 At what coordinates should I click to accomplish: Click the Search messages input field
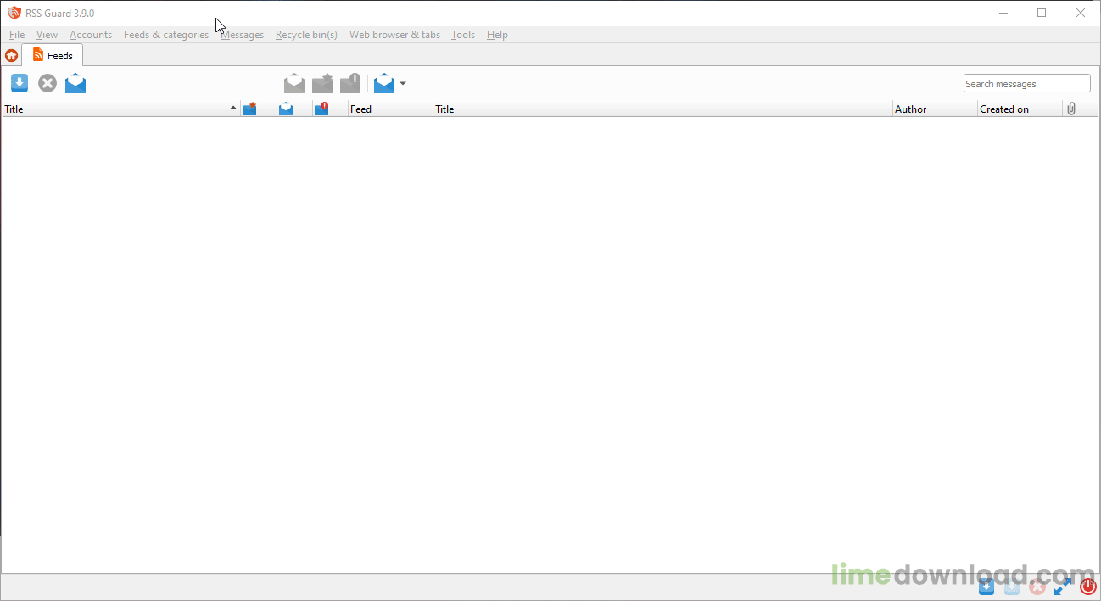[1026, 83]
